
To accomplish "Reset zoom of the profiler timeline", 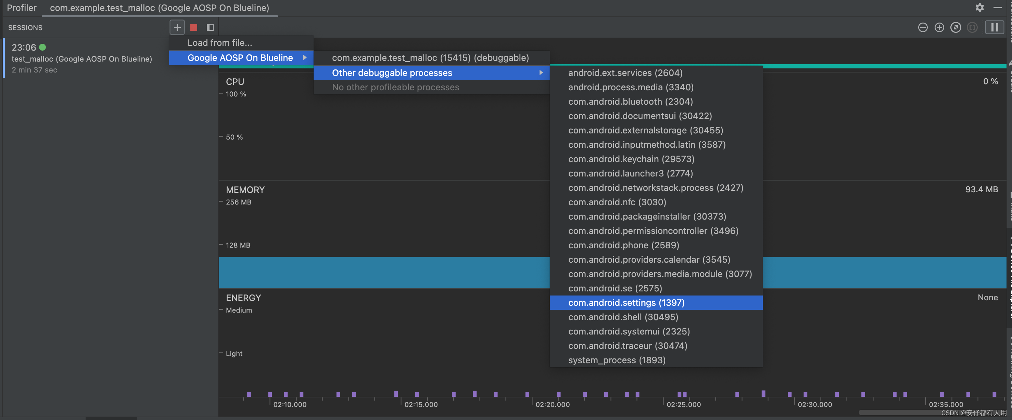I will point(956,27).
